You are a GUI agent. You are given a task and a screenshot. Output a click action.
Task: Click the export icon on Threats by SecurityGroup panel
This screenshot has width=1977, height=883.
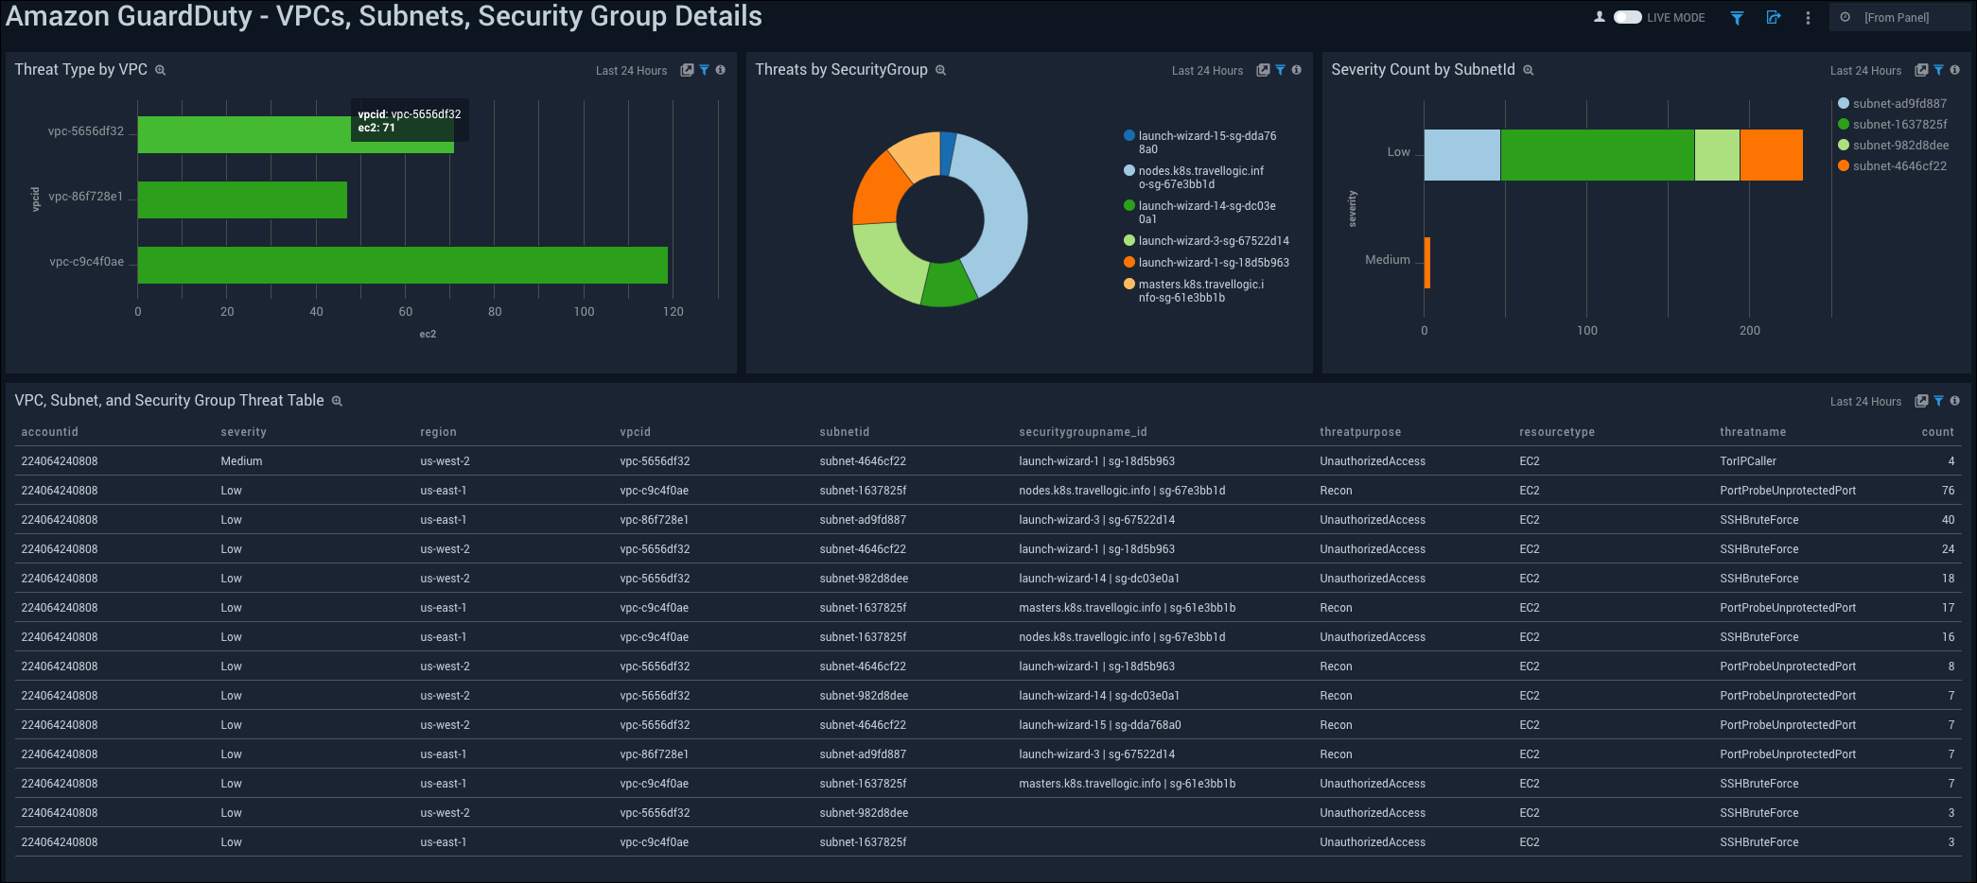(x=1263, y=70)
